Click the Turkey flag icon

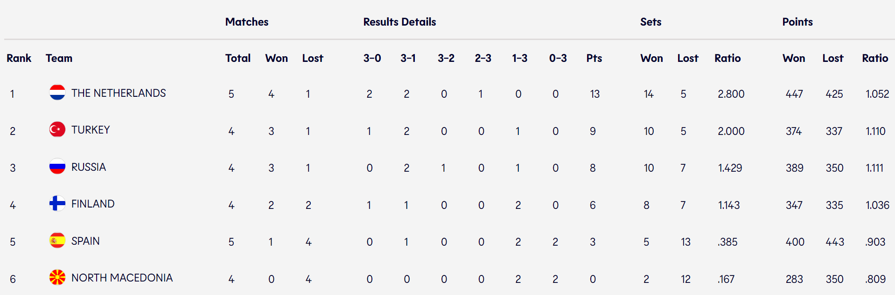pyautogui.click(x=57, y=129)
